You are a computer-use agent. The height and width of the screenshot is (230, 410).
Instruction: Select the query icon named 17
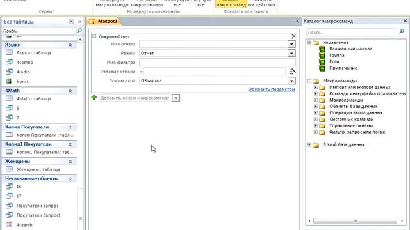tap(9, 195)
